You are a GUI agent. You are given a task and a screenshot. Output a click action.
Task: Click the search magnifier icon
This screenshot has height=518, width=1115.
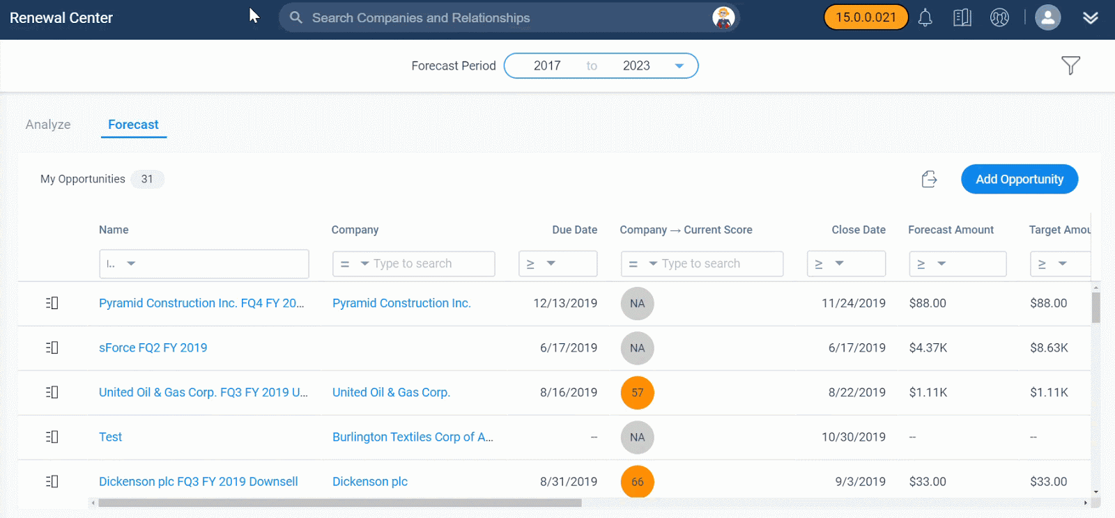296,17
